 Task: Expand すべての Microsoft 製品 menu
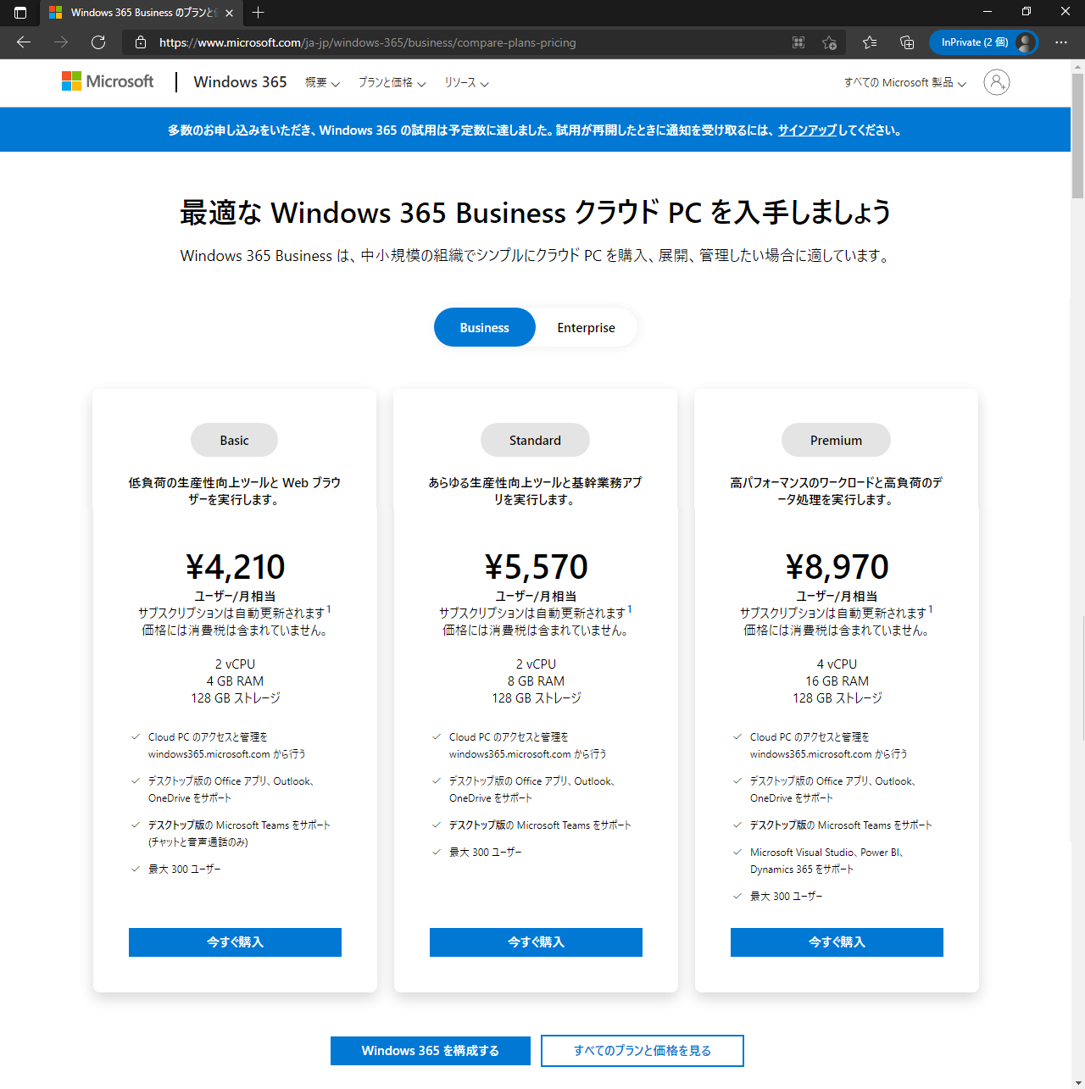(905, 83)
